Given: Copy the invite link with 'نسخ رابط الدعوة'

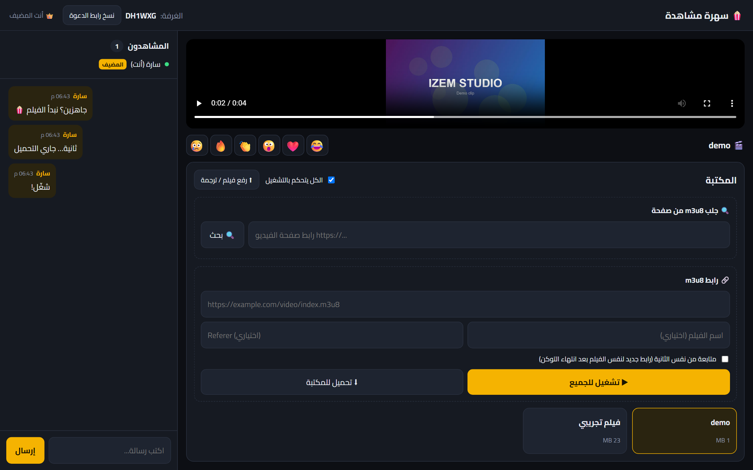Looking at the screenshot, I should click(92, 15).
